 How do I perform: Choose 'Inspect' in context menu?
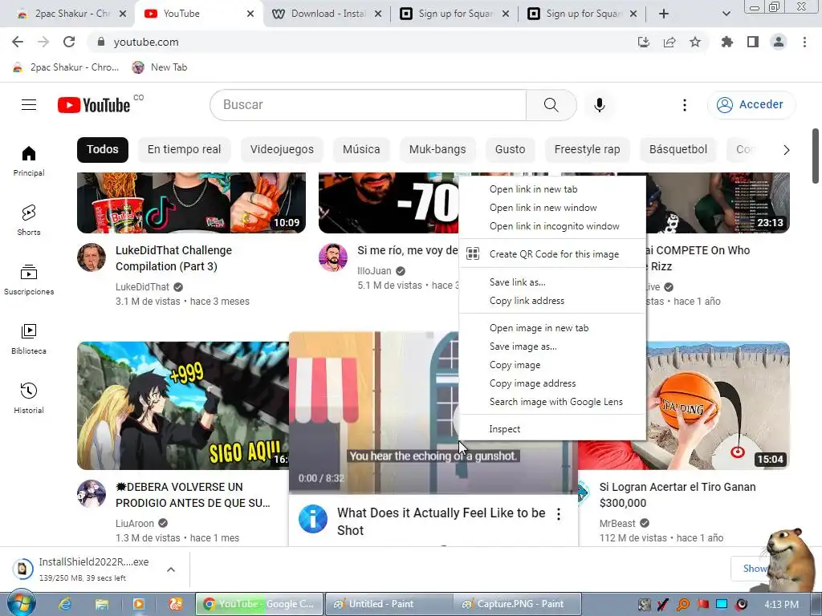point(552,429)
